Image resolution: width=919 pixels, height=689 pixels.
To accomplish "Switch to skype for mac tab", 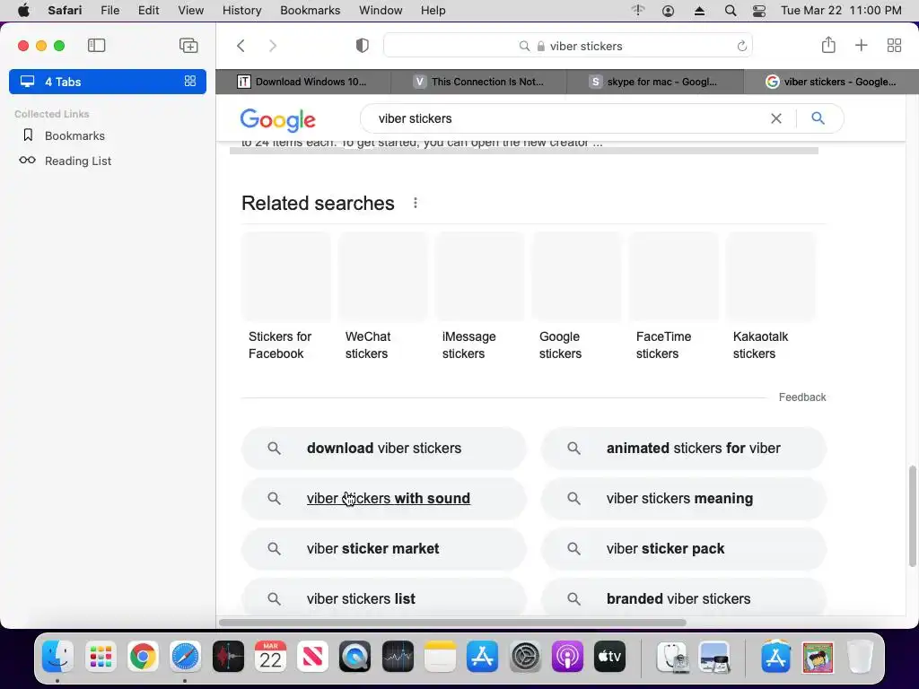I will tap(654, 82).
